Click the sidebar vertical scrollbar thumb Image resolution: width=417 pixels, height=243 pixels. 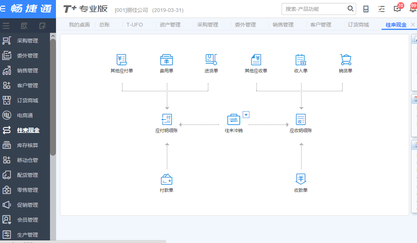click(x=53, y=97)
